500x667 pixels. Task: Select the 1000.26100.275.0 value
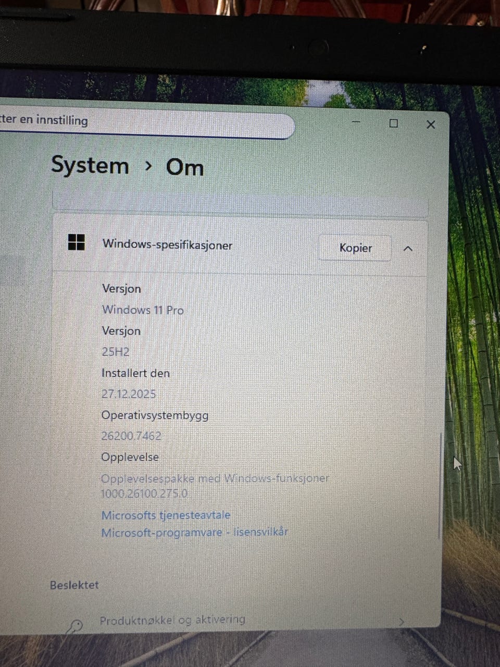tap(144, 493)
